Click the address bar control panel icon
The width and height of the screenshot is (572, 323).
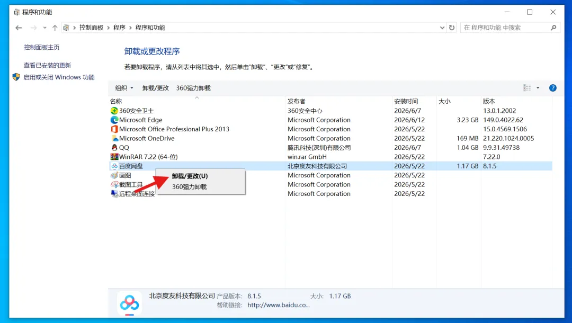pyautogui.click(x=66, y=28)
